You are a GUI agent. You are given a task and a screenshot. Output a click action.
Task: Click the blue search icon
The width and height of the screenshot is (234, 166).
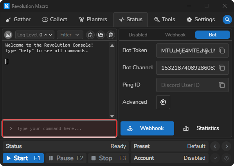pyautogui.click(x=227, y=20)
